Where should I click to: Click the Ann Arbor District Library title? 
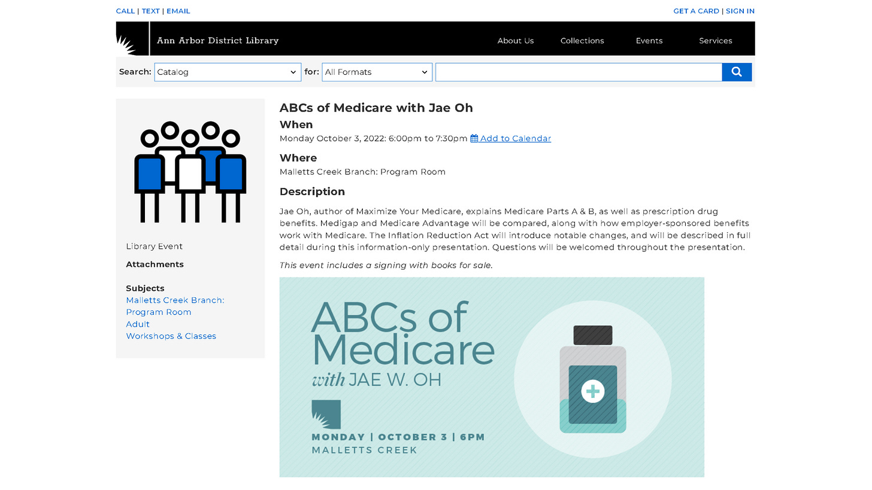pyautogui.click(x=218, y=41)
